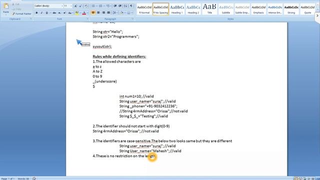Open the Change Case menu

[x=70, y=13]
